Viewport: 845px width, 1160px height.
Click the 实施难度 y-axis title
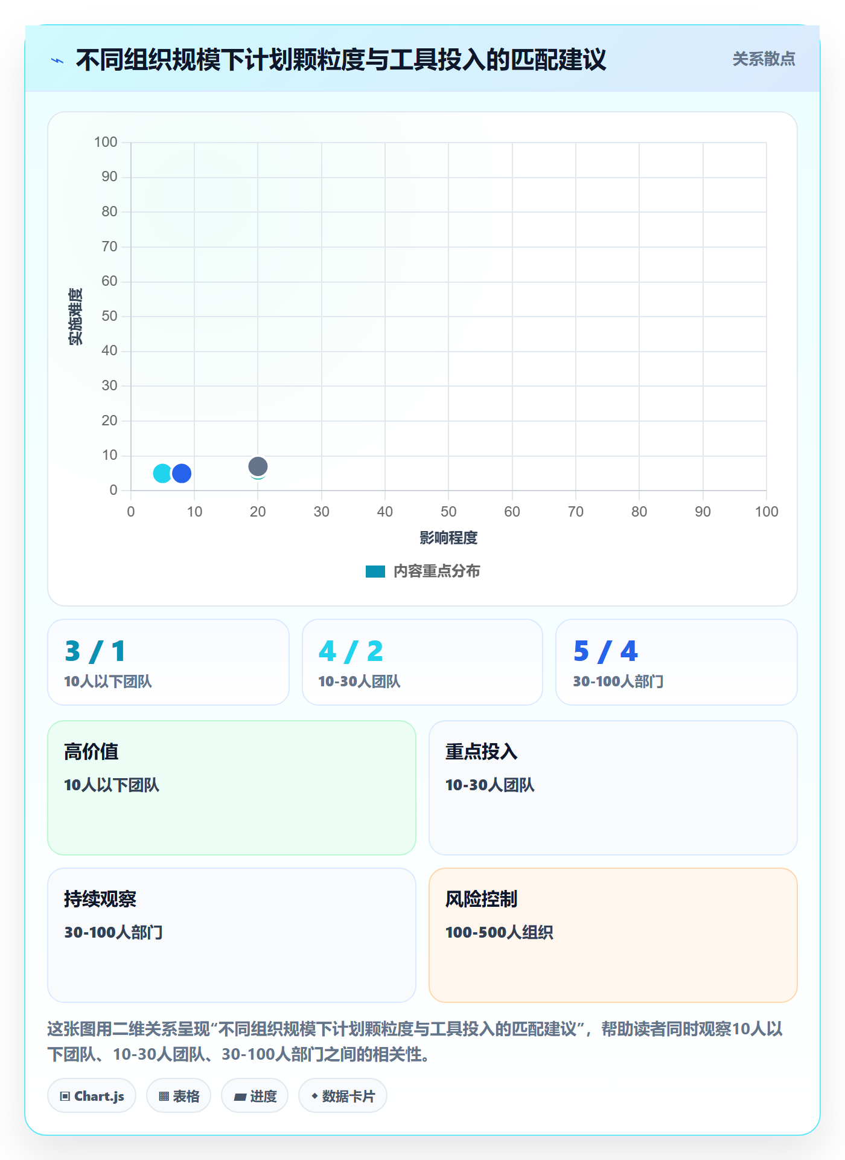pyautogui.click(x=75, y=317)
